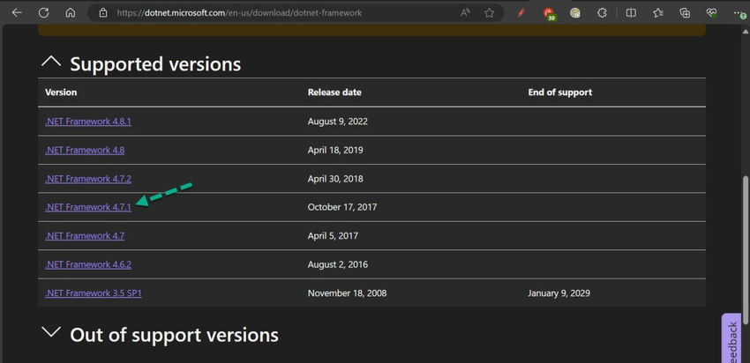Click the site lock icon
Viewport: 750px width, 363px height.
102,13
